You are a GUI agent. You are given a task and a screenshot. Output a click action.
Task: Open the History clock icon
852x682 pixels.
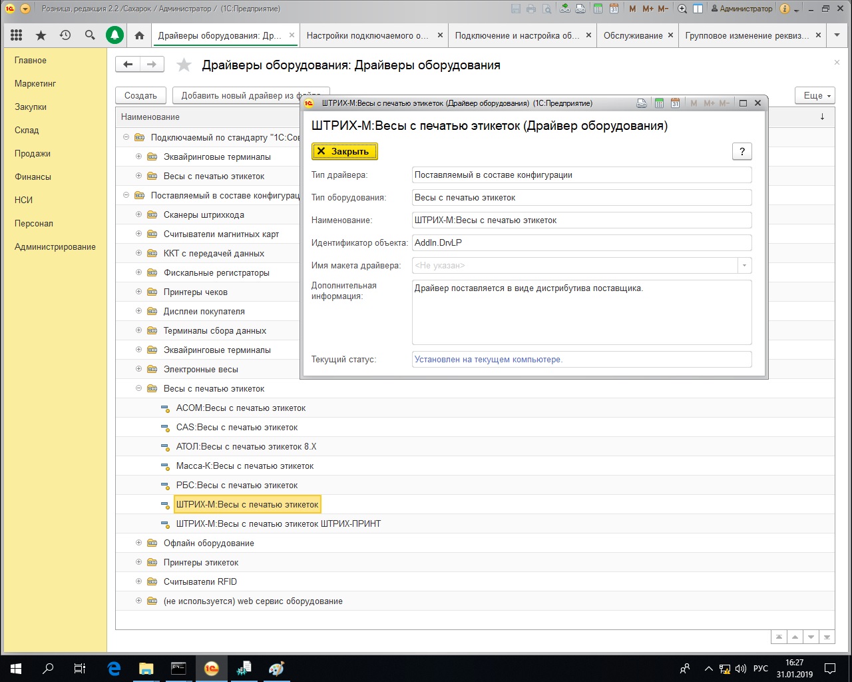coord(65,35)
